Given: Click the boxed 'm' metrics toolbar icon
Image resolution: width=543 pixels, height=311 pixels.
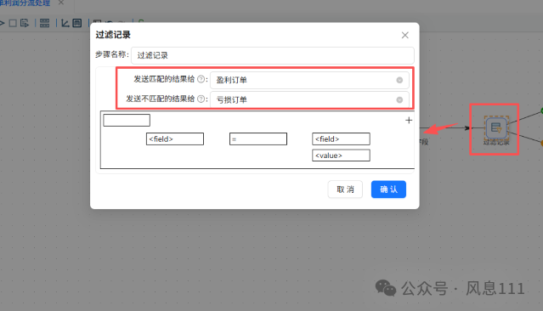Looking at the screenshot, I should pos(76,23).
